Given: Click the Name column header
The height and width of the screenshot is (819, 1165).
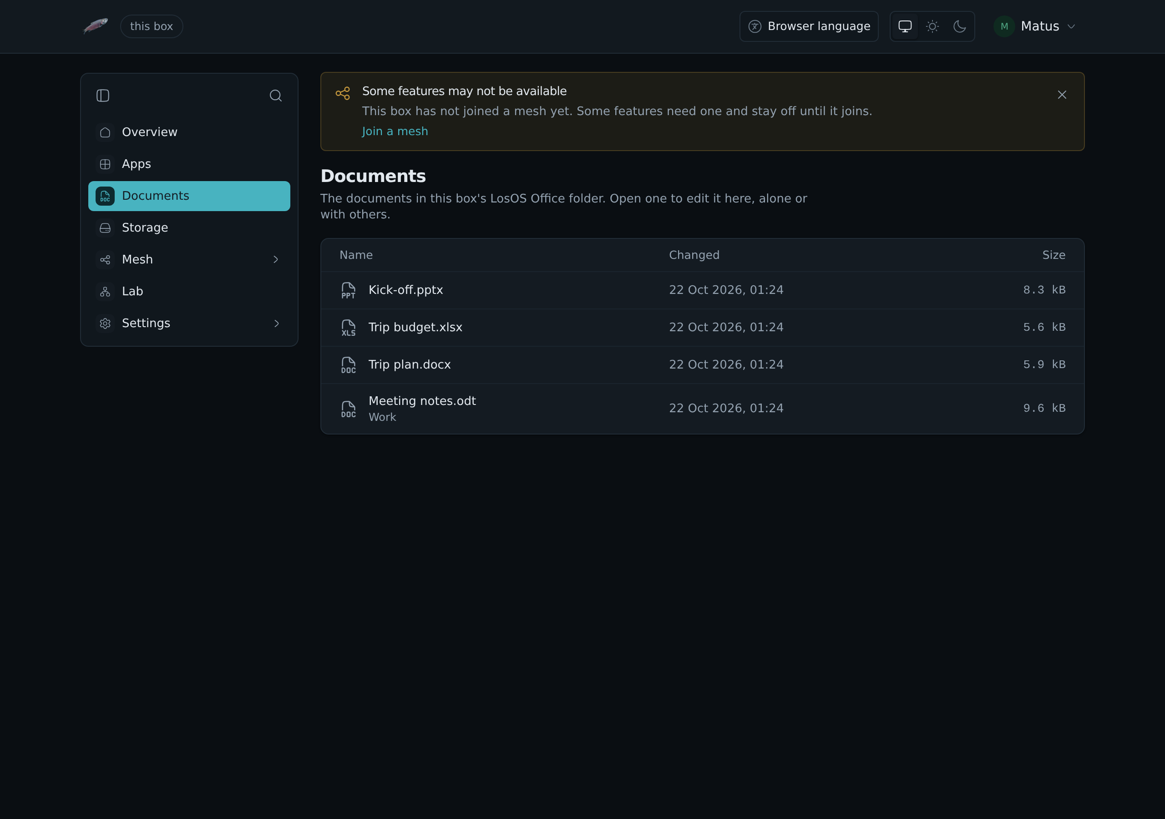Looking at the screenshot, I should pos(356,255).
